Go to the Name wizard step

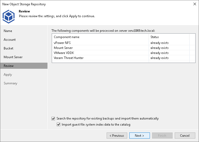(x=8, y=31)
